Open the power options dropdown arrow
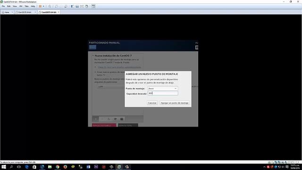The width and height of the screenshot is (302, 170). [x=43, y=6]
